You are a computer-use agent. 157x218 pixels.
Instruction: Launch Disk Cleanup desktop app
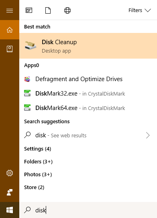tap(88, 46)
